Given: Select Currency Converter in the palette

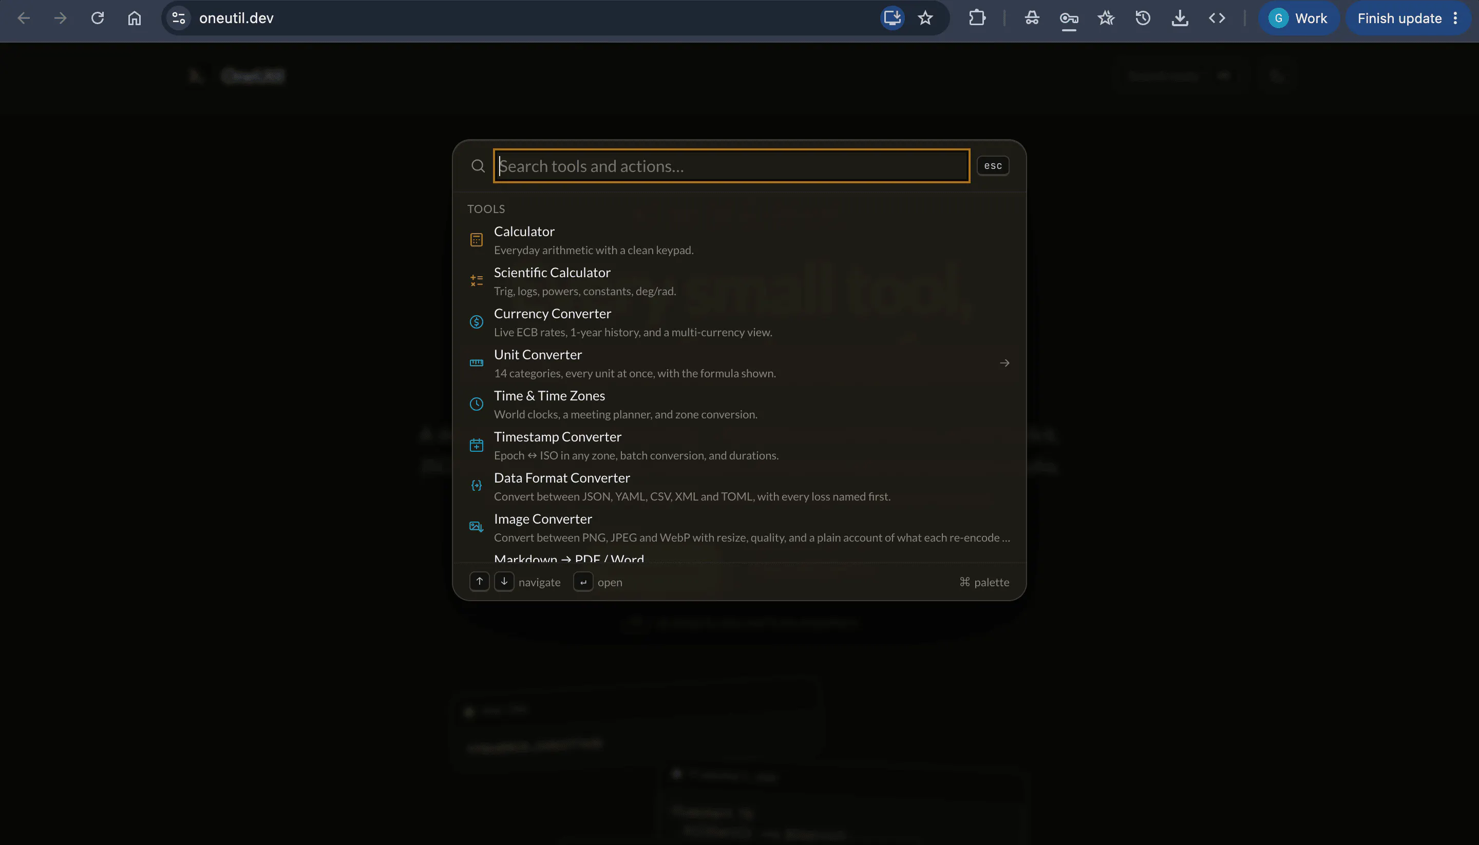Looking at the screenshot, I should 739,322.
